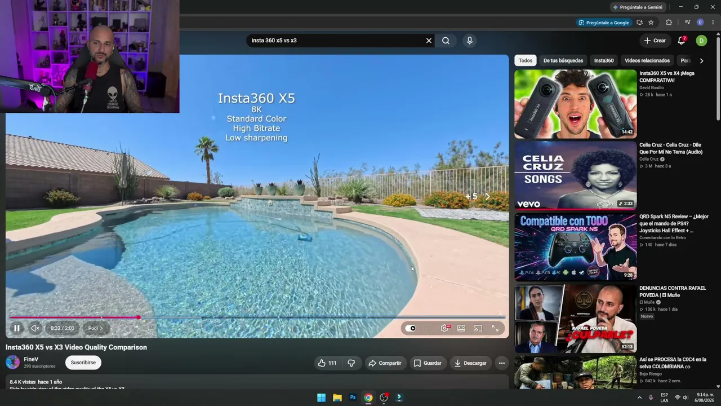Viewport: 721px width, 406px height.
Task: Open the Insta360 X5 vs X4 thumbnail
Action: (x=575, y=104)
